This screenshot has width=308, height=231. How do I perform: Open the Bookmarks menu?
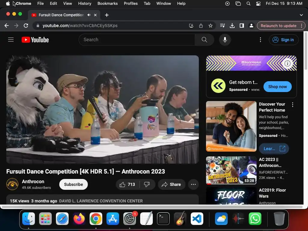click(108, 4)
